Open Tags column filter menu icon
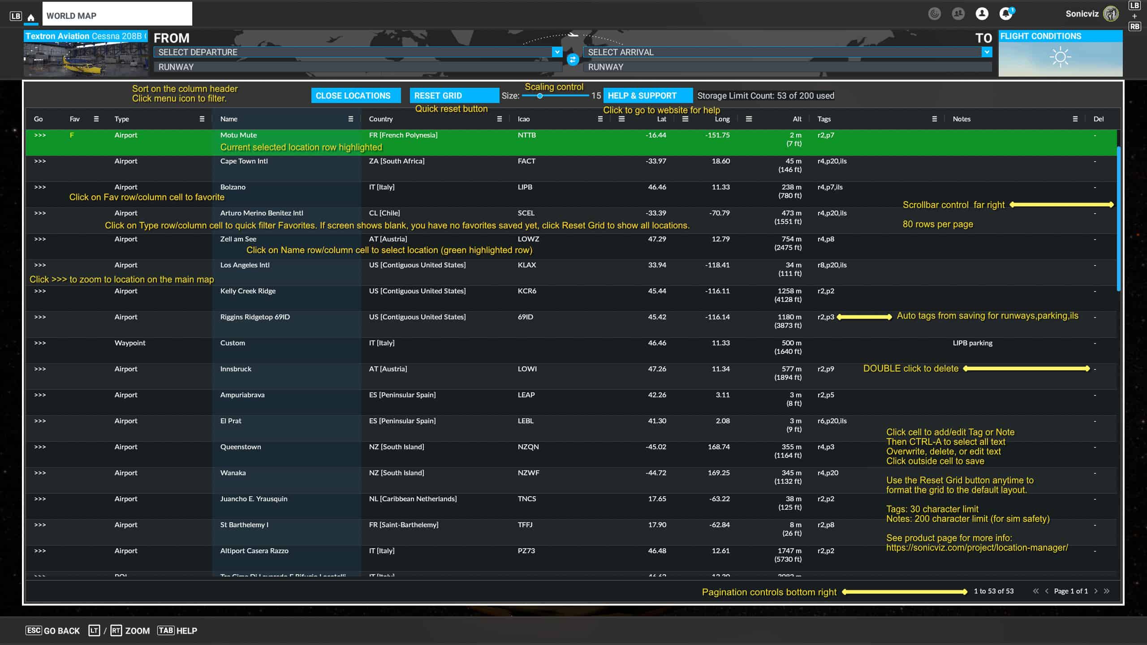 click(934, 119)
